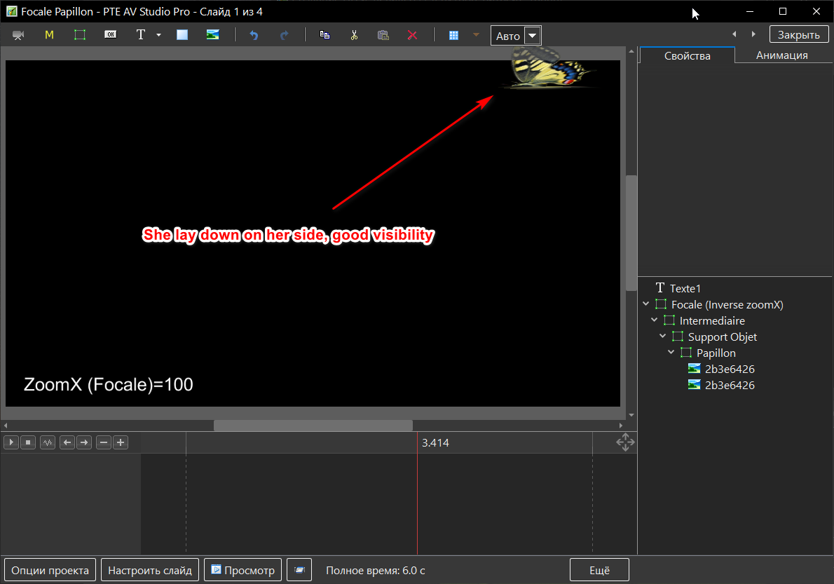Add a frame with the green rectangle tool

click(80, 35)
